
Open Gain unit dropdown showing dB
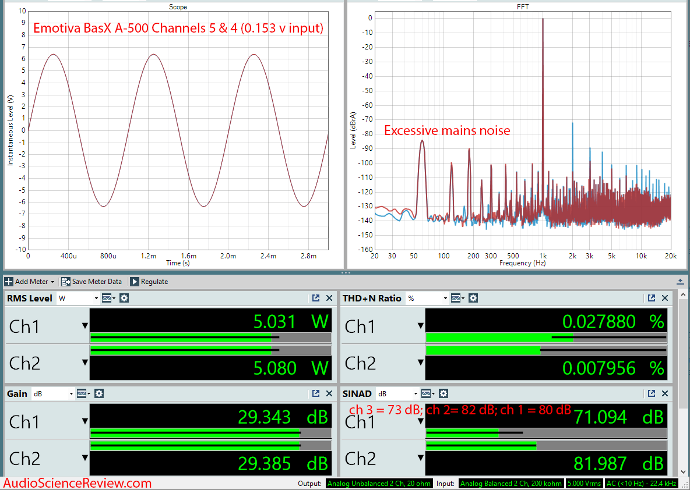point(52,394)
